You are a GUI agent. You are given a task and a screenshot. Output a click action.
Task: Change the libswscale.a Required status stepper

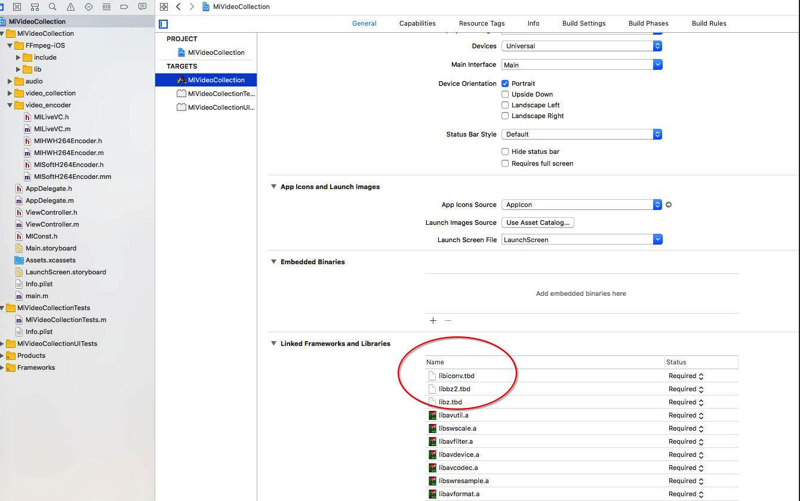tap(701, 428)
